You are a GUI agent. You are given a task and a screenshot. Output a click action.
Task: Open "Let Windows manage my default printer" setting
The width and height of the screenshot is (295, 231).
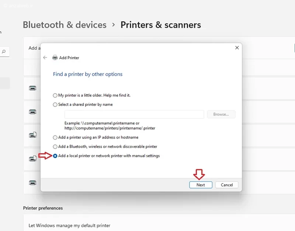[x=159, y=225]
